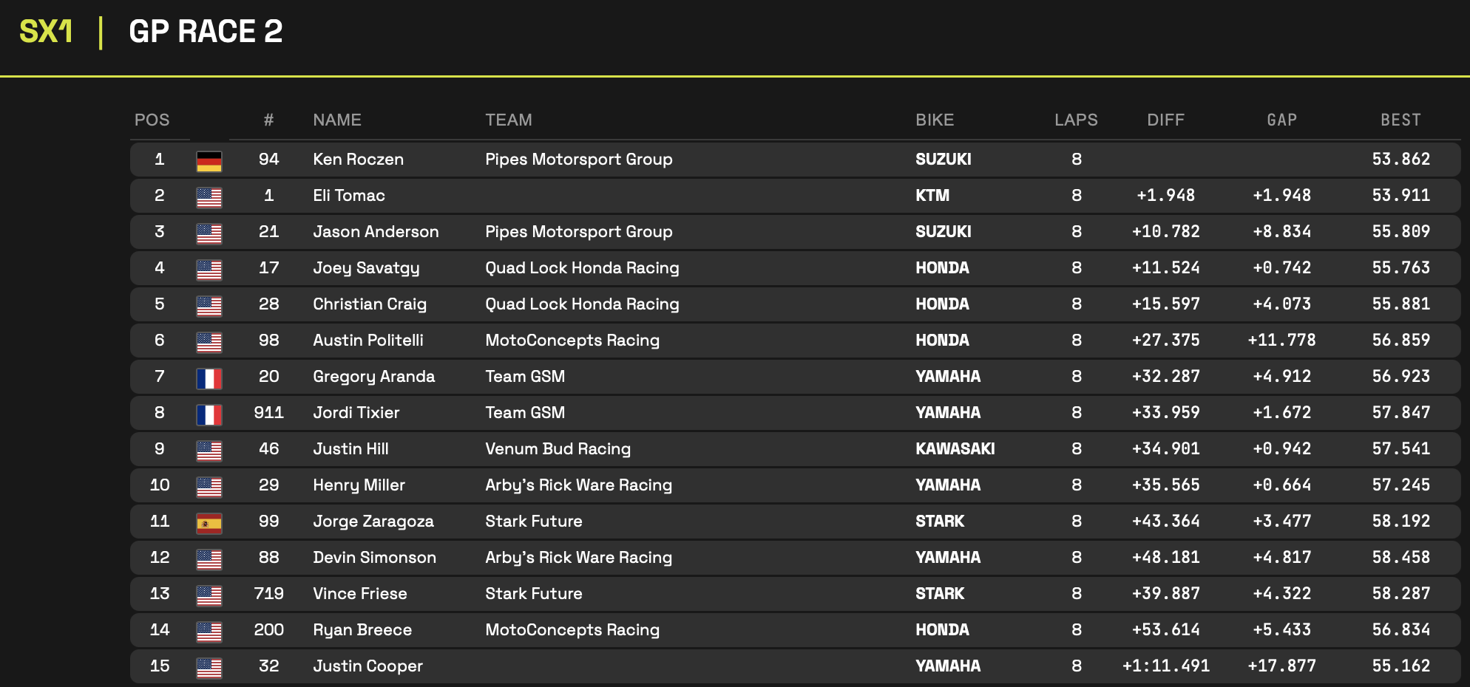Click Quad Lock Honda Racing in Christian Craig's row
Image resolution: width=1470 pixels, height=687 pixels.
pos(581,304)
